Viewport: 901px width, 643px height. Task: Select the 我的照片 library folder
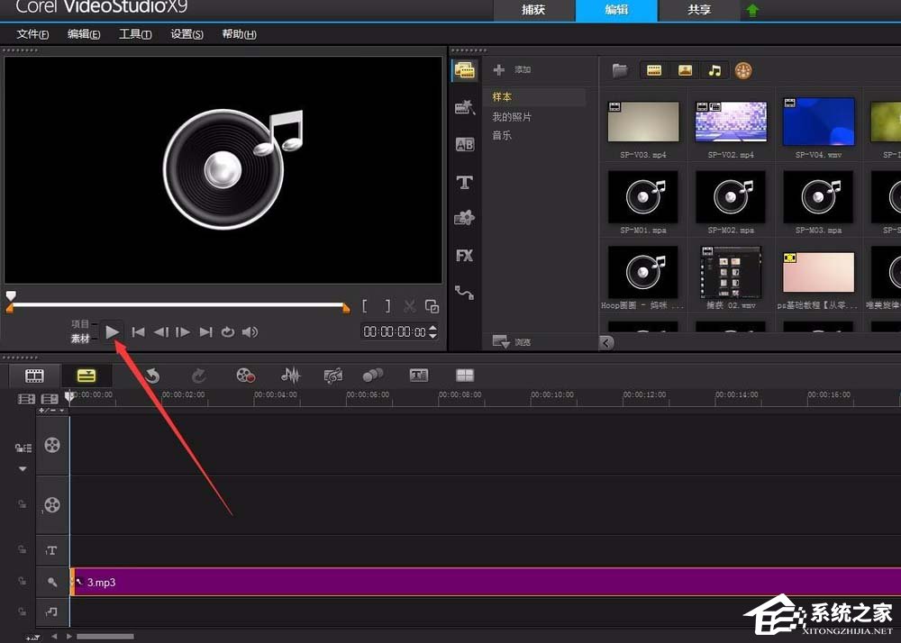coord(512,116)
